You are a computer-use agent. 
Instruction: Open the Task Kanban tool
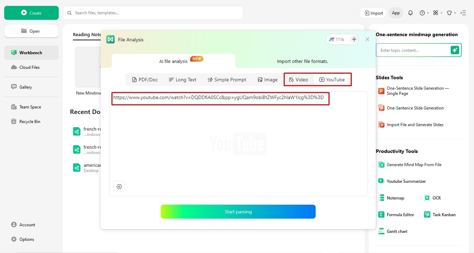tap(440, 215)
